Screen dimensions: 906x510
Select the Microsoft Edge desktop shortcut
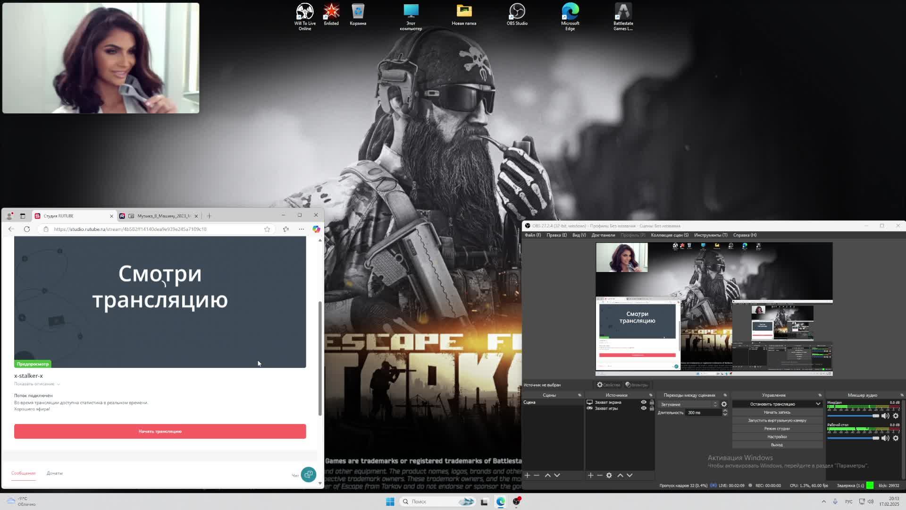[570, 17]
